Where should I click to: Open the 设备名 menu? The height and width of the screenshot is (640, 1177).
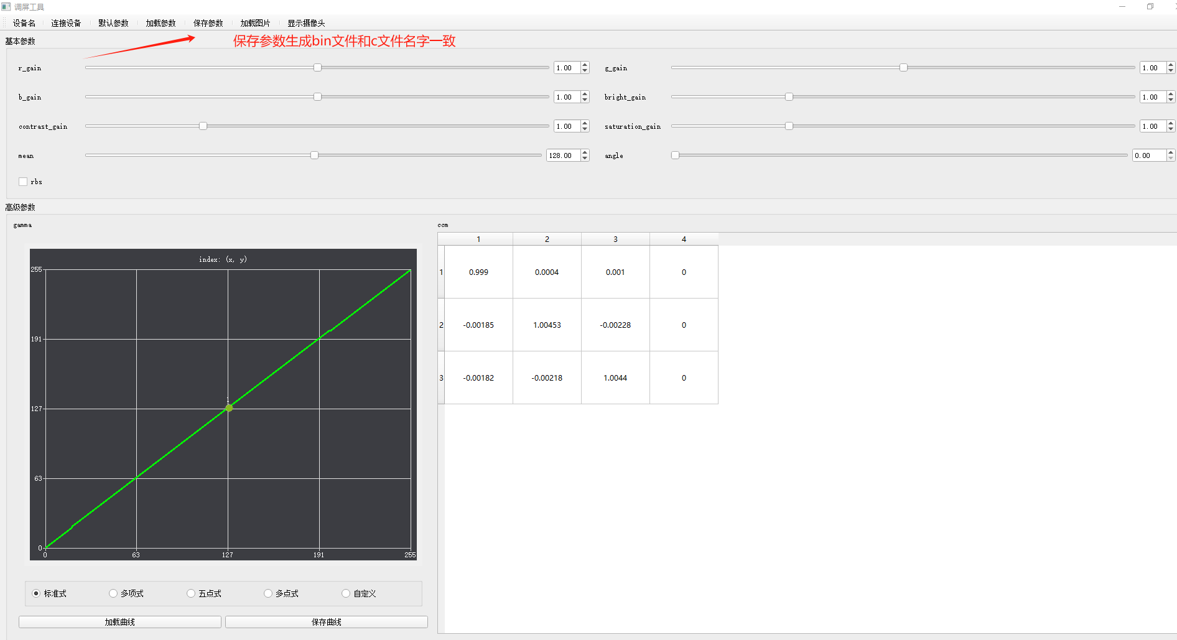24,23
